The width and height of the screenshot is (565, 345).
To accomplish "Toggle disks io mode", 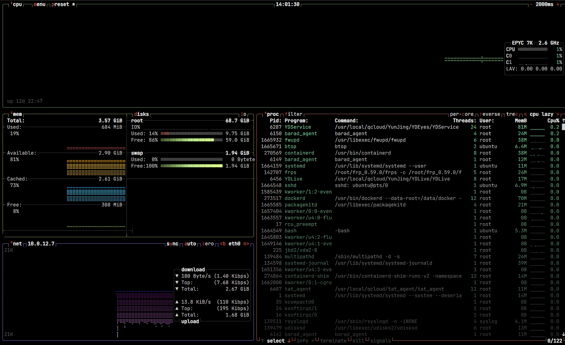I will point(243,114).
